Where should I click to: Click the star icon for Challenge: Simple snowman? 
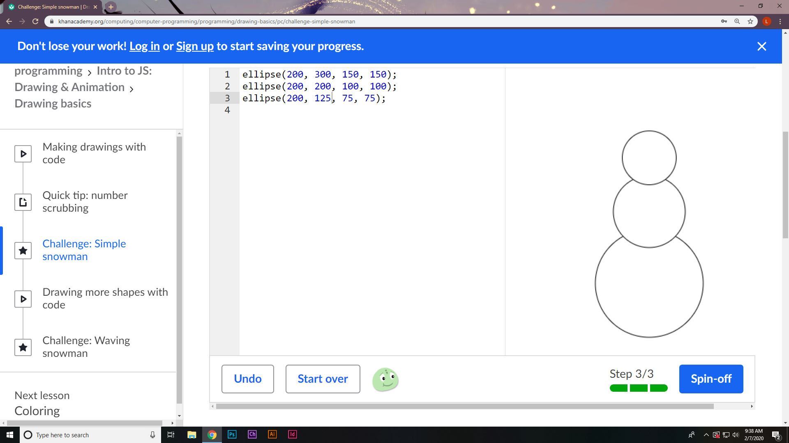click(23, 251)
